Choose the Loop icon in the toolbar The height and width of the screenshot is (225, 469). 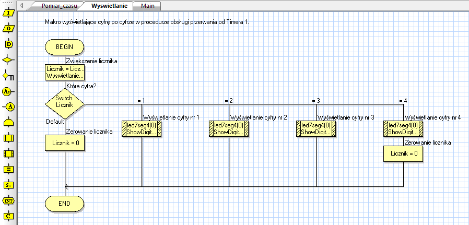coord(8,123)
